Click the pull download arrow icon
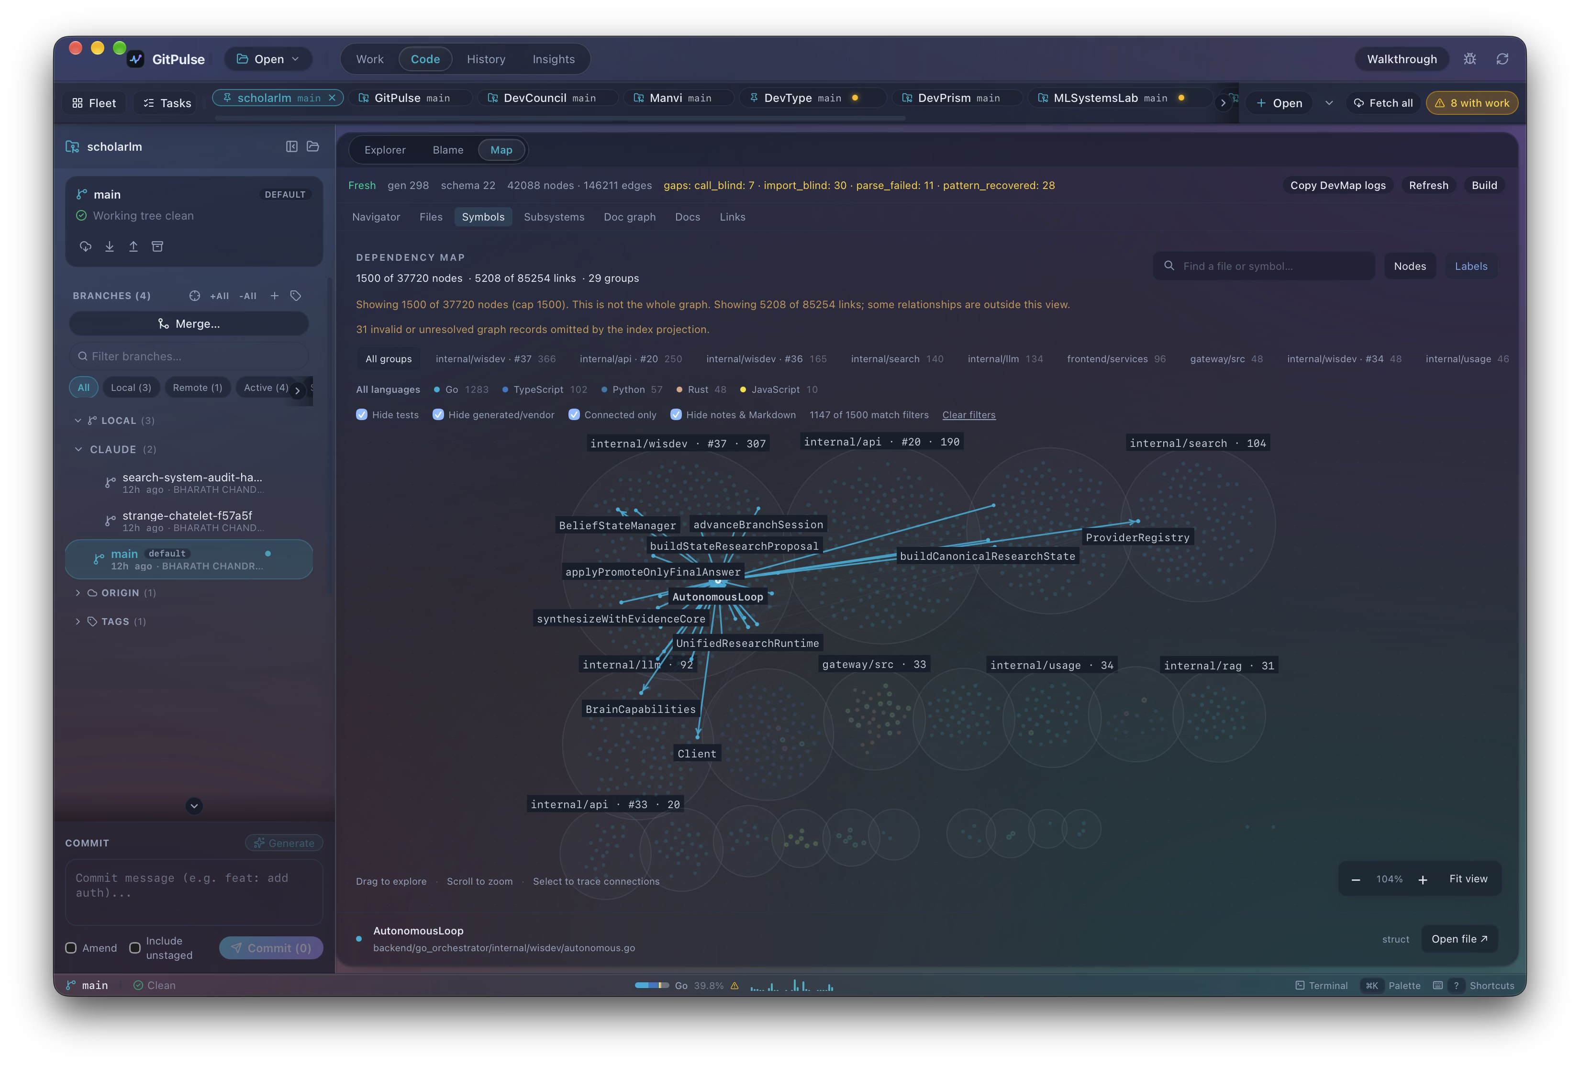1580x1067 pixels. point(110,246)
